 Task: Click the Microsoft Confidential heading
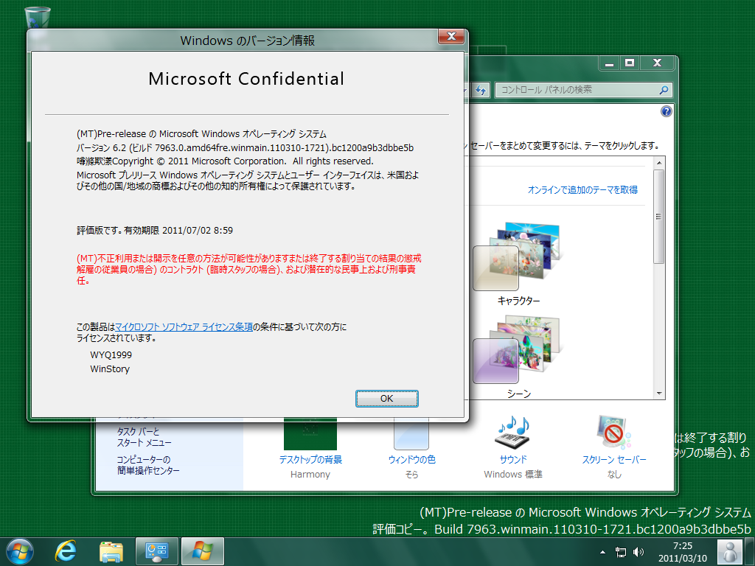pos(246,79)
